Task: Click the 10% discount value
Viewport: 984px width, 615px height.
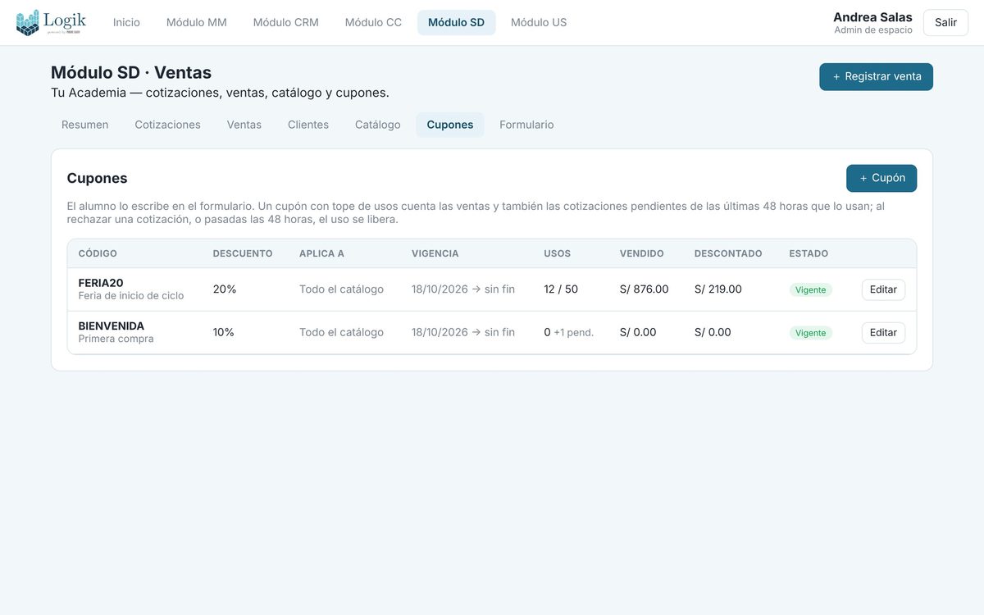Action: tap(224, 332)
